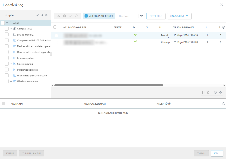
Task: Check the All (2) group checkbox
Action: 3,23
